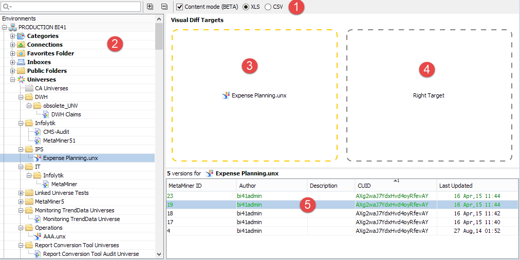The width and height of the screenshot is (520, 260).
Task: Click the 27 Aug,14 01:52 date cell
Action: 477,231
